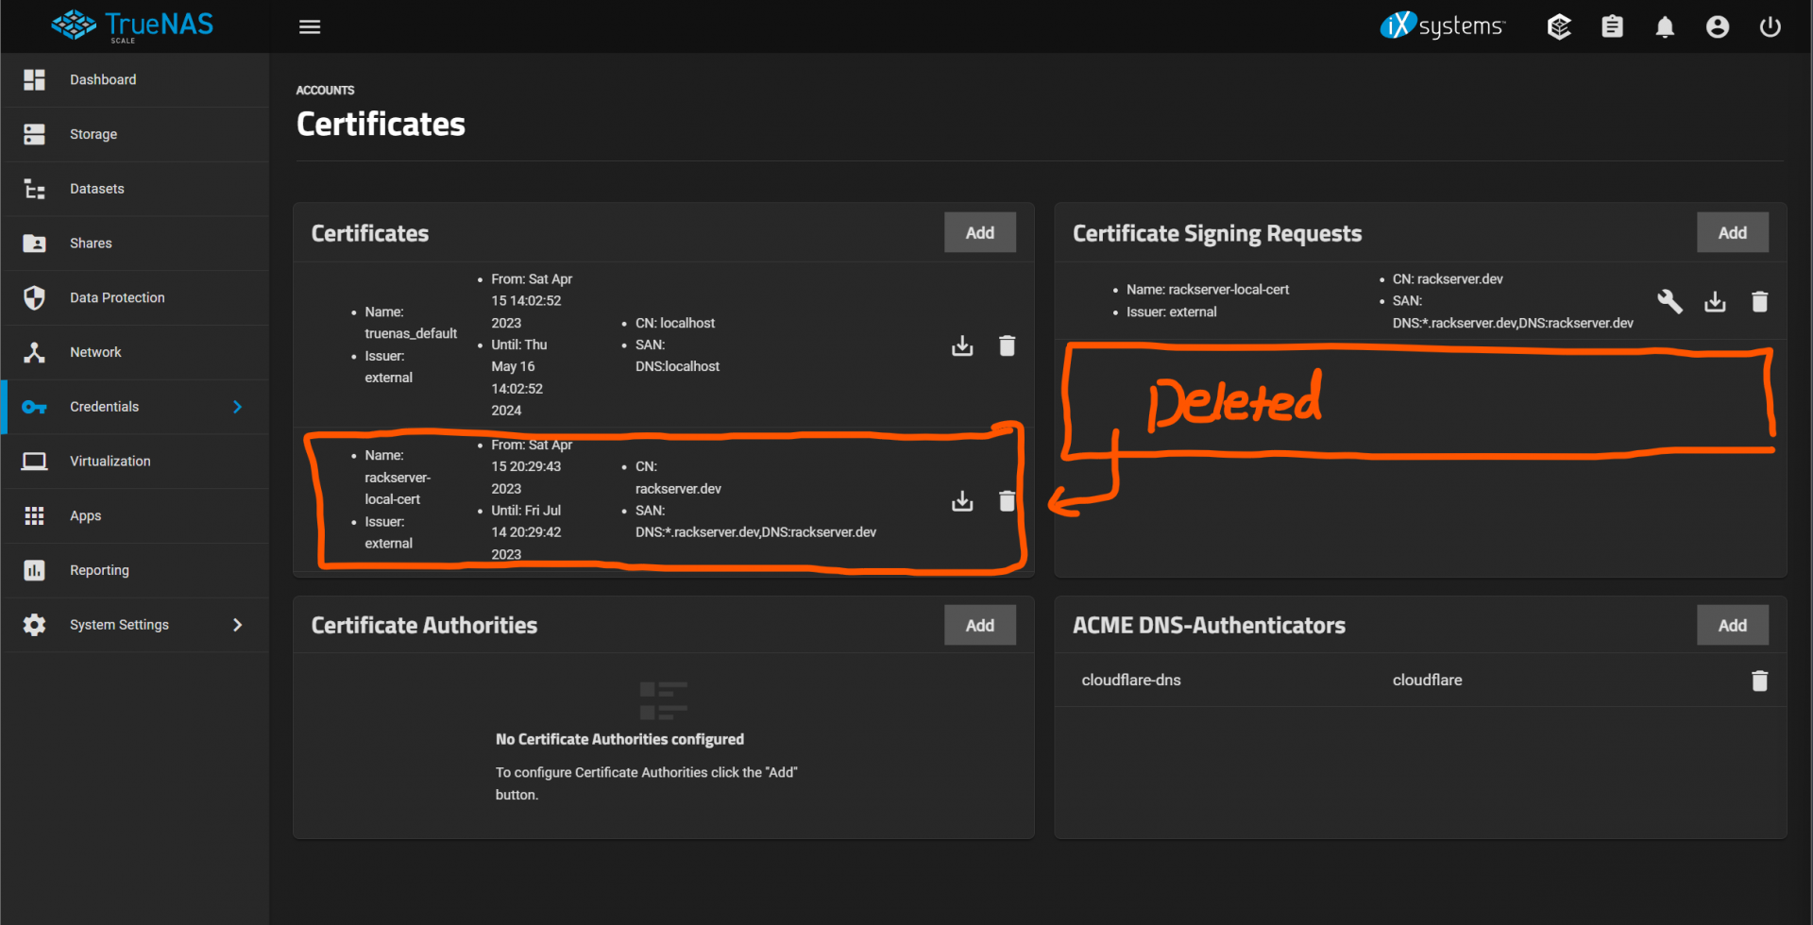Open the alerts bell icon
Viewport: 1813px width, 925px height.
tap(1665, 26)
